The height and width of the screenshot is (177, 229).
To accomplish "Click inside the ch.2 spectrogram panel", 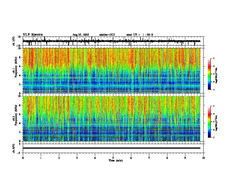I will click(x=112, y=119).
